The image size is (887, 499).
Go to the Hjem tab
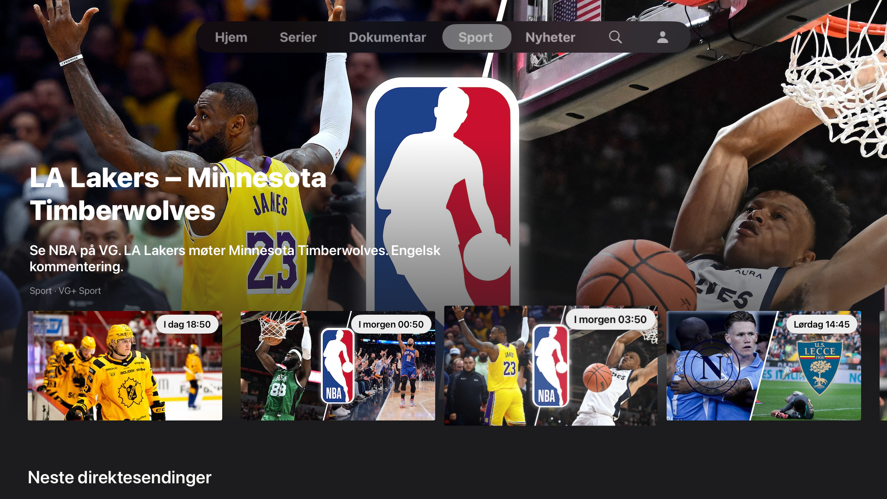[231, 37]
